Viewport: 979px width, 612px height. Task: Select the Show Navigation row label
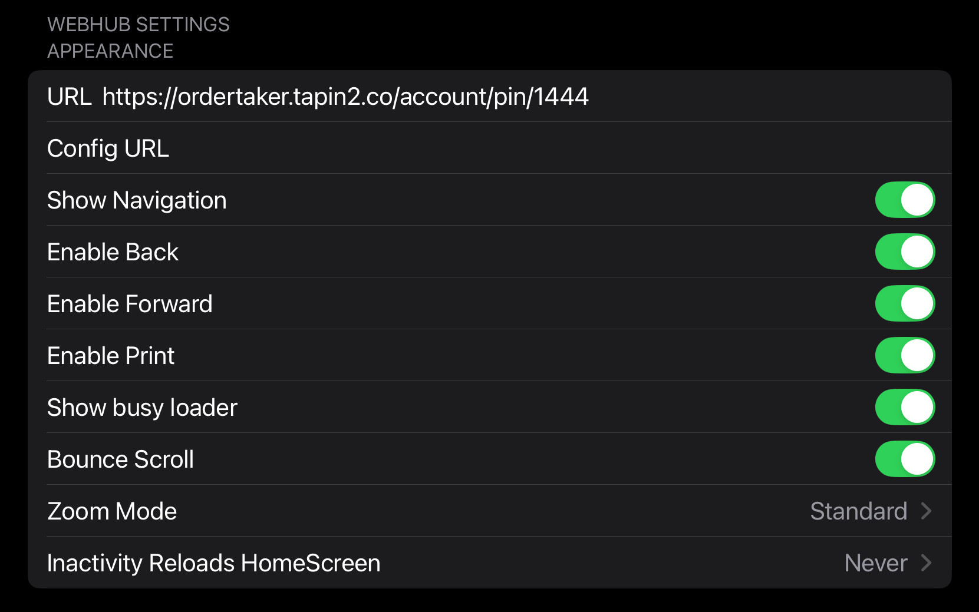[137, 200]
